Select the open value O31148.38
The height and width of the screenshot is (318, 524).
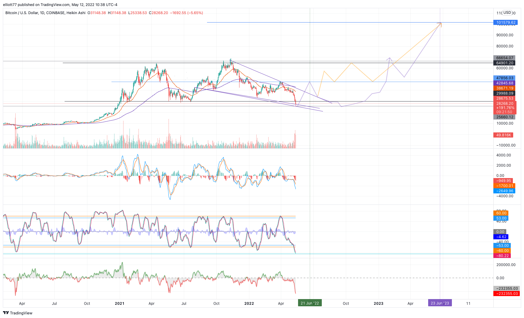[x=97, y=13]
